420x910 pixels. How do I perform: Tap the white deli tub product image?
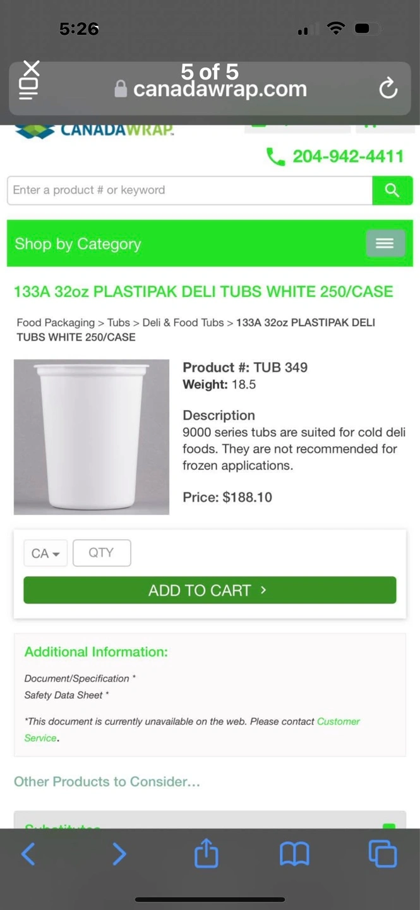click(92, 437)
